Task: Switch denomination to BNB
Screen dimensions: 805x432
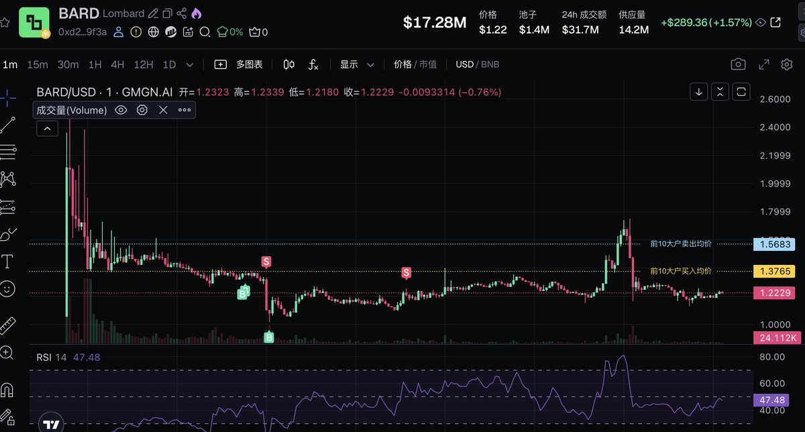Action: point(490,64)
